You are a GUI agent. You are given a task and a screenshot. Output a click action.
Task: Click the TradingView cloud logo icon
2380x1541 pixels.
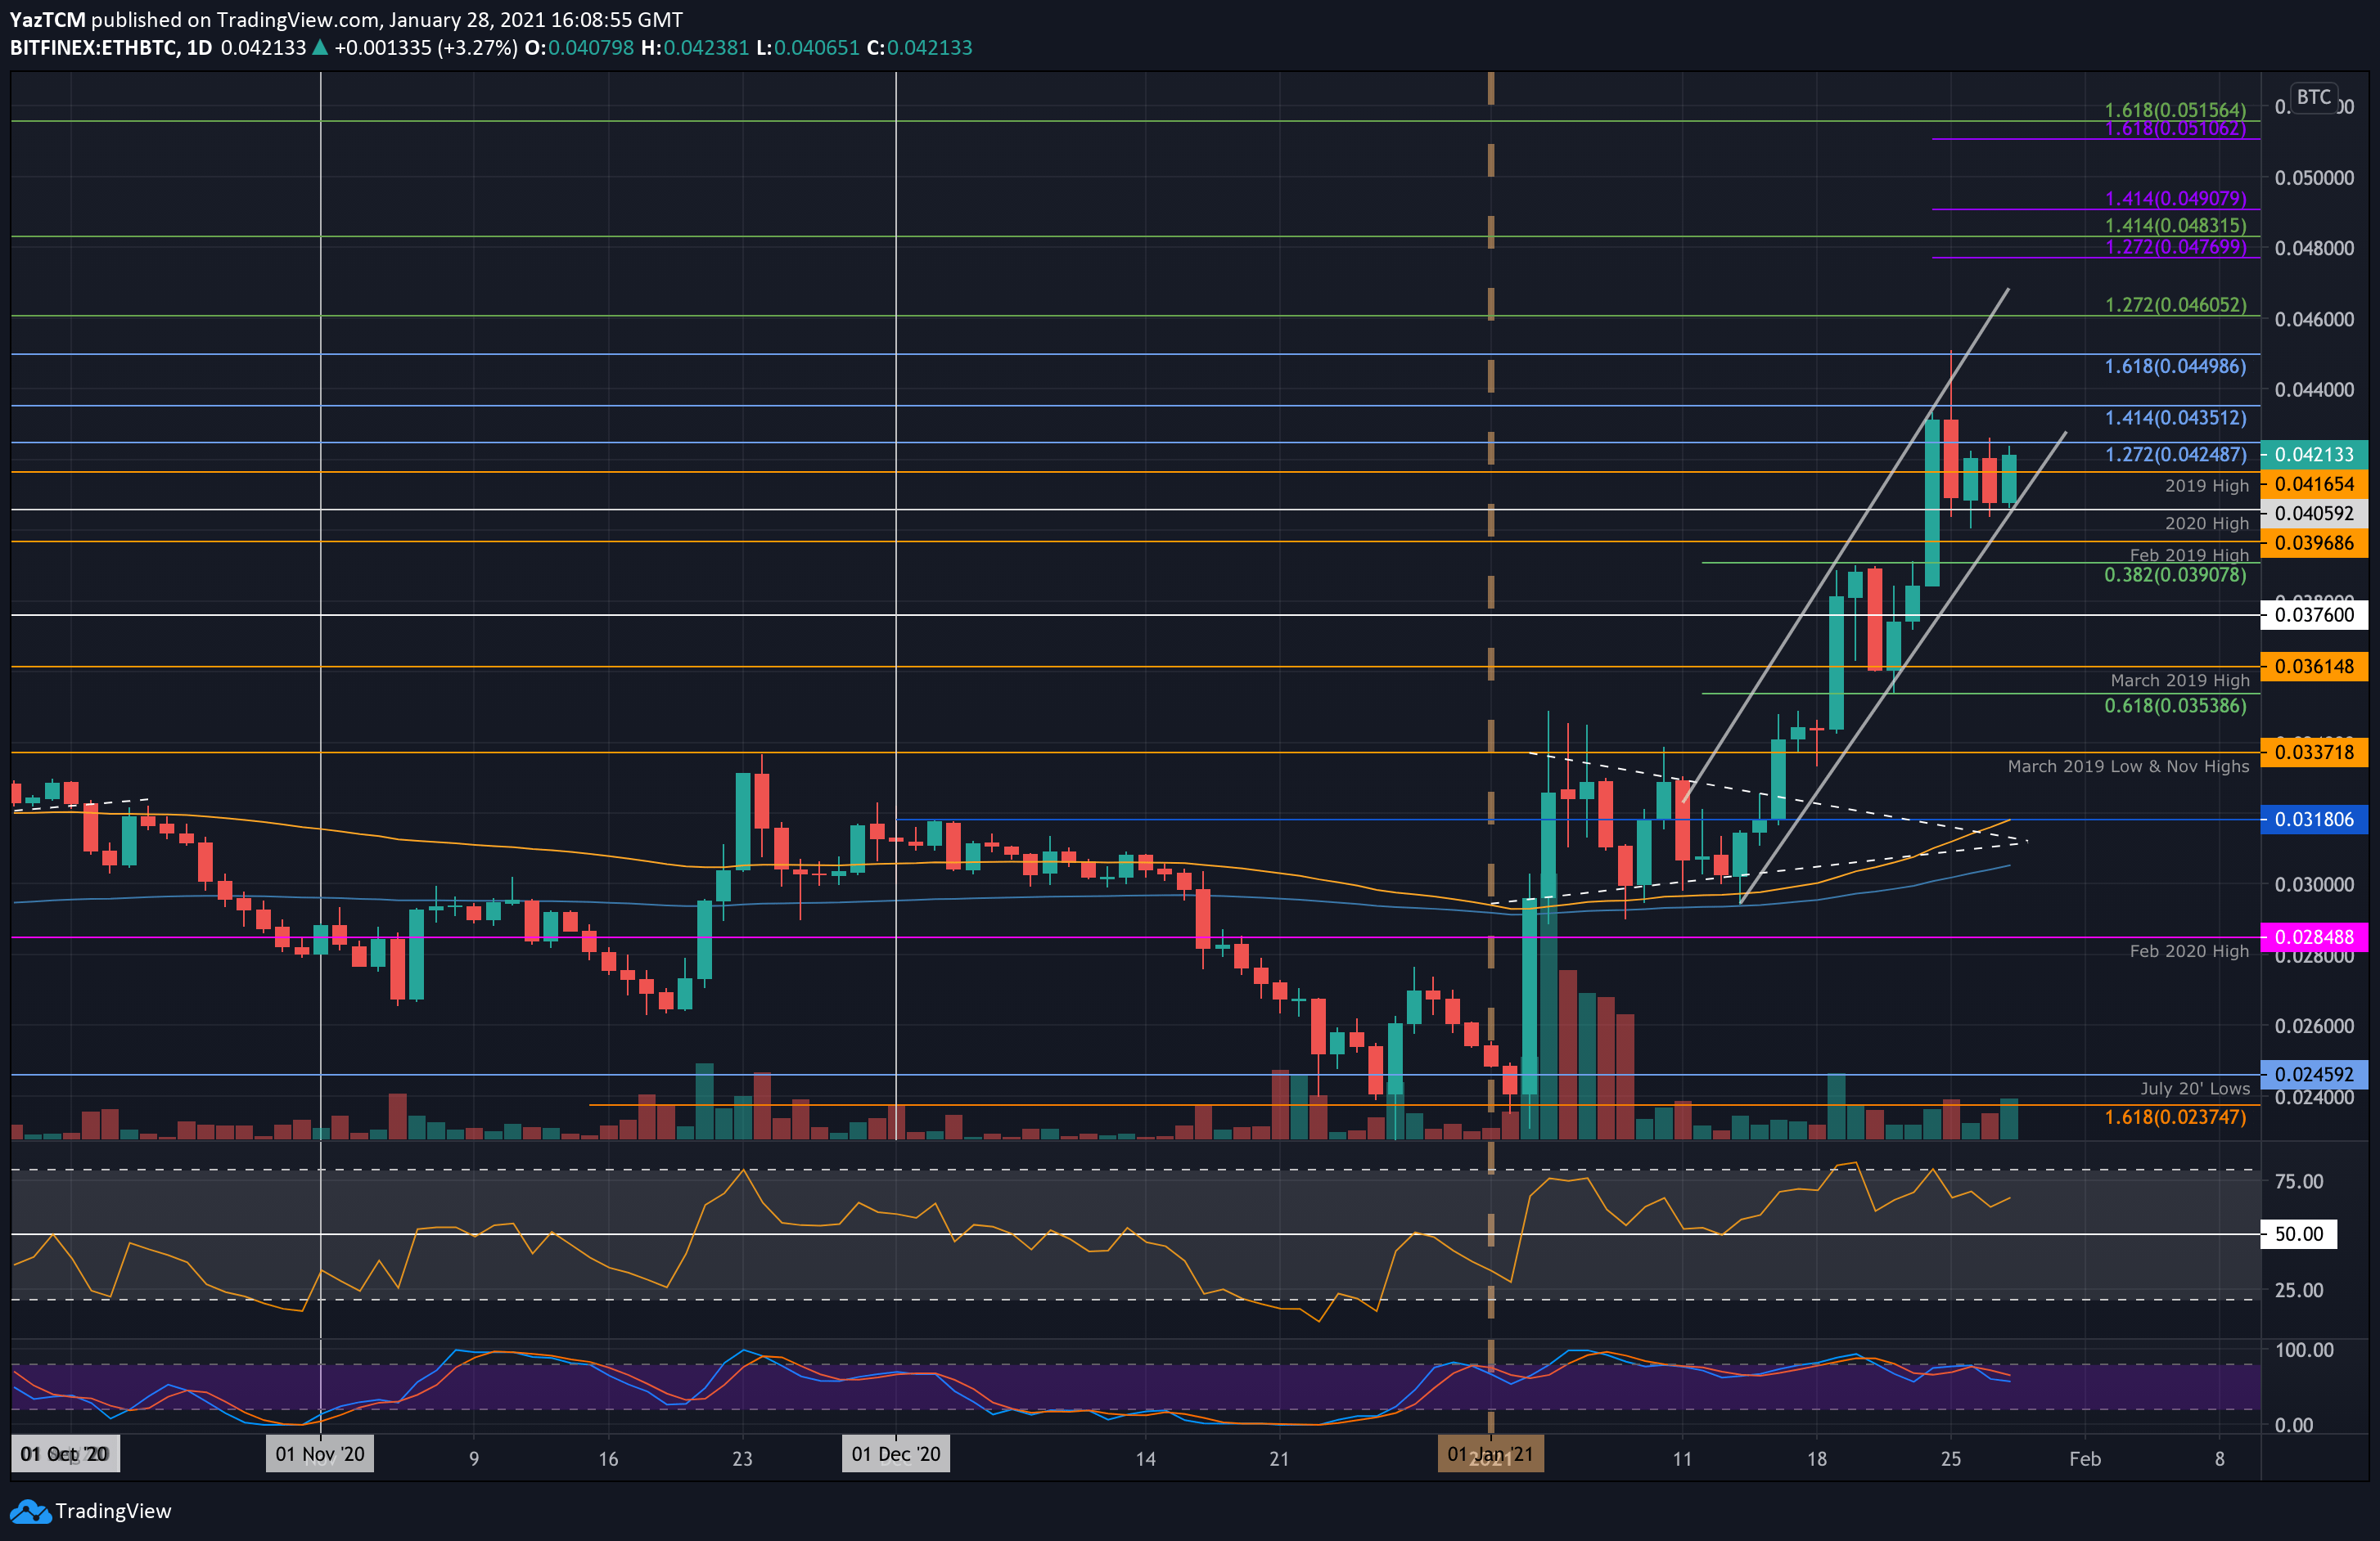[x=30, y=1511]
